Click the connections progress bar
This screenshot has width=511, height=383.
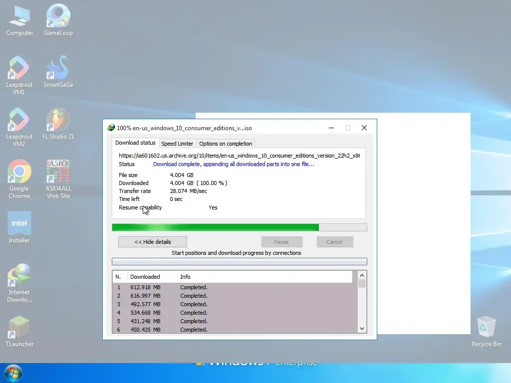point(240,261)
